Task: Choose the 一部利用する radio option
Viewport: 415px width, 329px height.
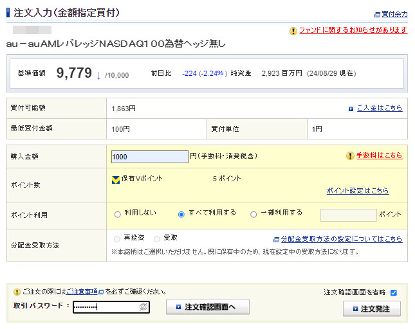Action: tap(254, 214)
